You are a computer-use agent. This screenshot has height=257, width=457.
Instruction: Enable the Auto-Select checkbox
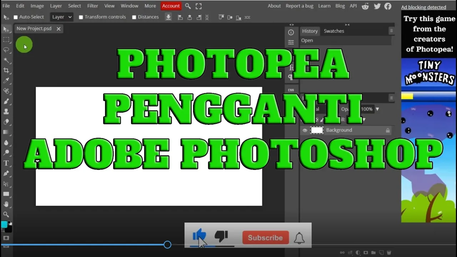click(x=15, y=17)
